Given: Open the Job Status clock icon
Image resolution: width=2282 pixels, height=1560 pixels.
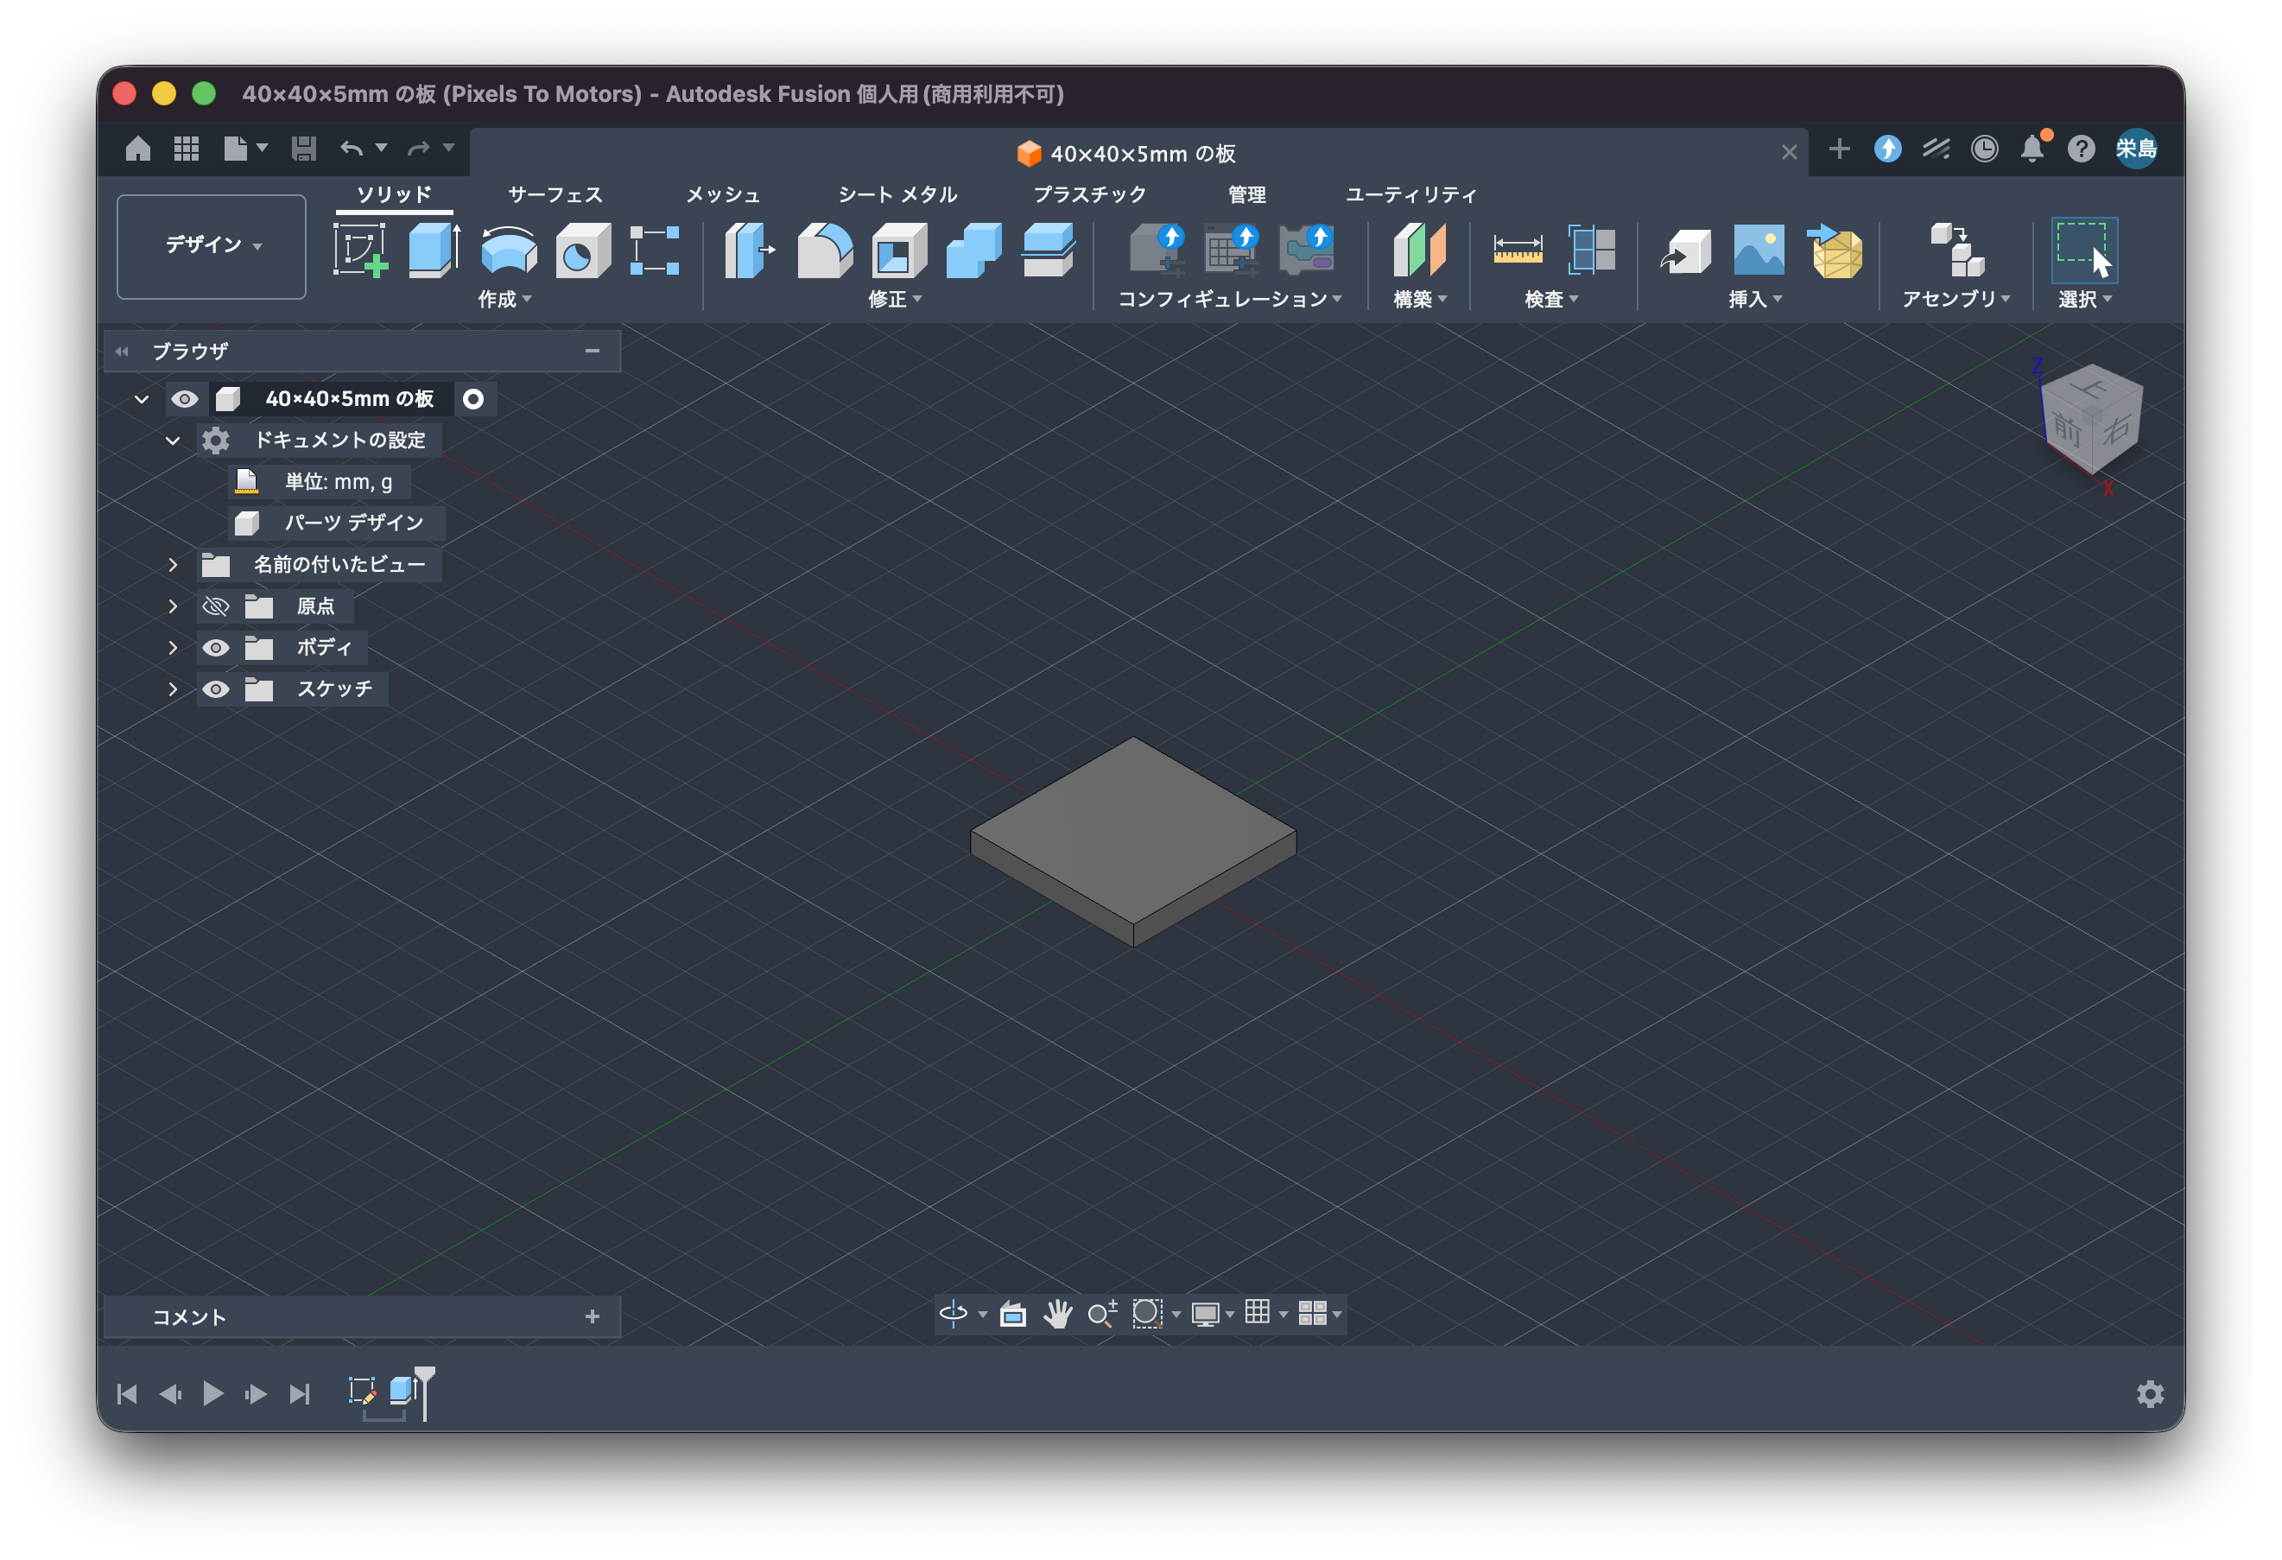Looking at the screenshot, I should pyautogui.click(x=1985, y=149).
